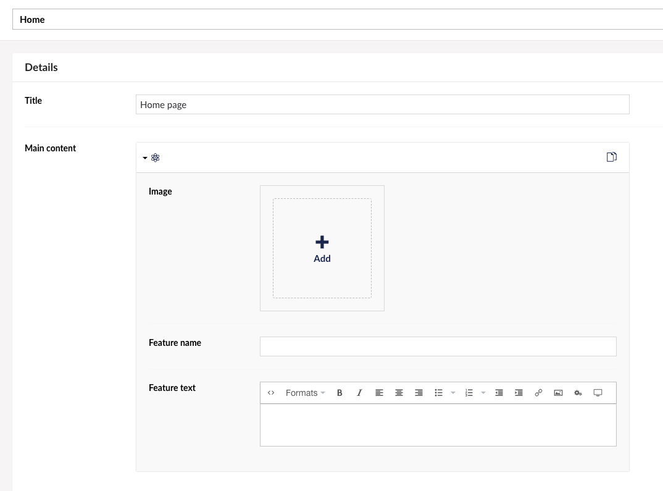Open the numbered list style dropdown
The height and width of the screenshot is (491, 663).
point(483,393)
